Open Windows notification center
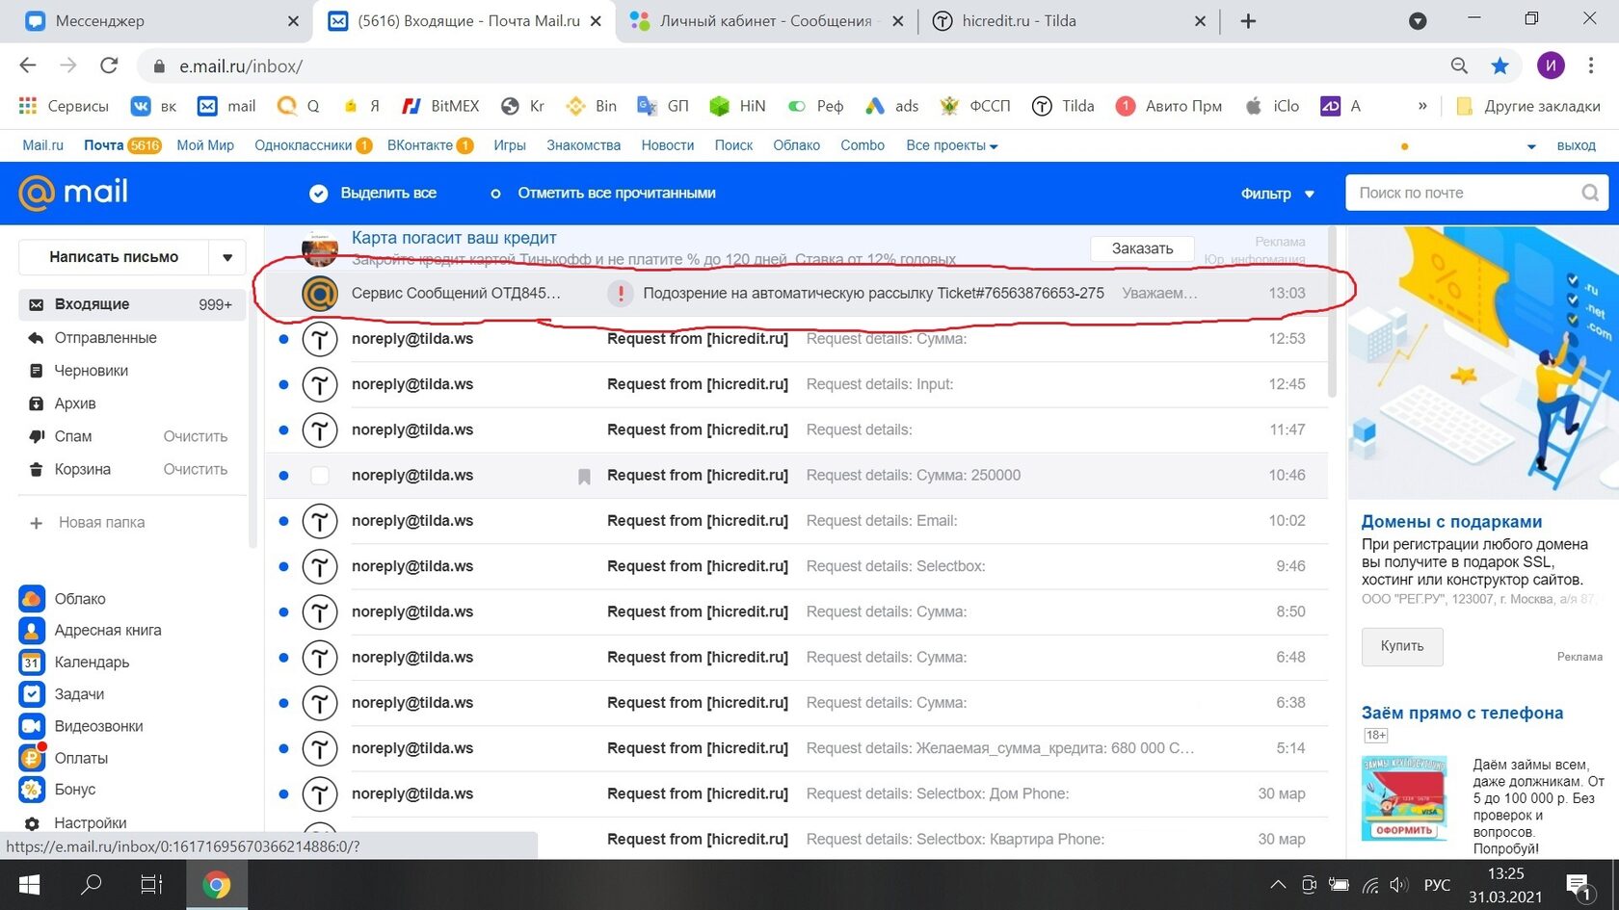 1579,886
